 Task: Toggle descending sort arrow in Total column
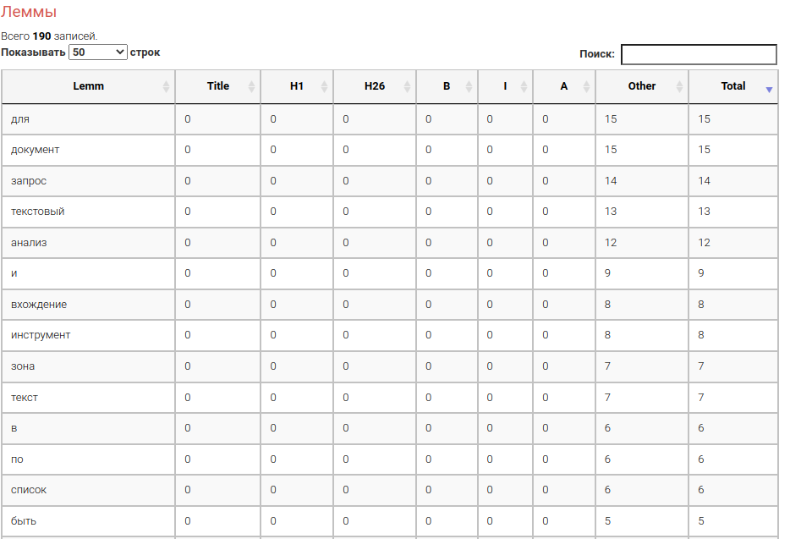(769, 89)
